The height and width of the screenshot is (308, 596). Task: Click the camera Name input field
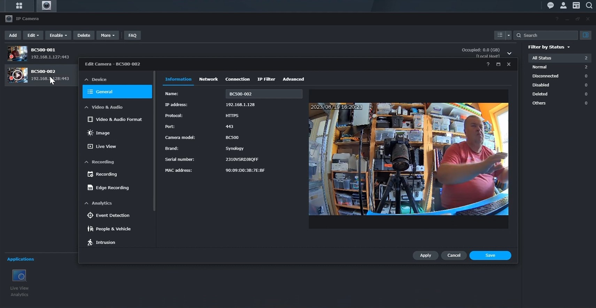264,94
